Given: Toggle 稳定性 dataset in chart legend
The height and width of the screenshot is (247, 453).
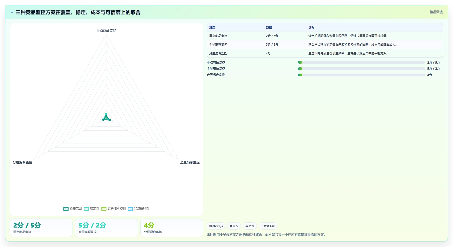Looking at the screenshot, I should (91, 209).
